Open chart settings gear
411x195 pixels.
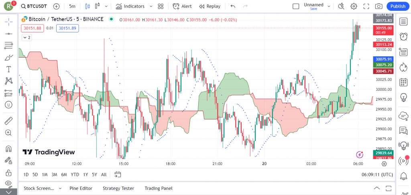354,6
